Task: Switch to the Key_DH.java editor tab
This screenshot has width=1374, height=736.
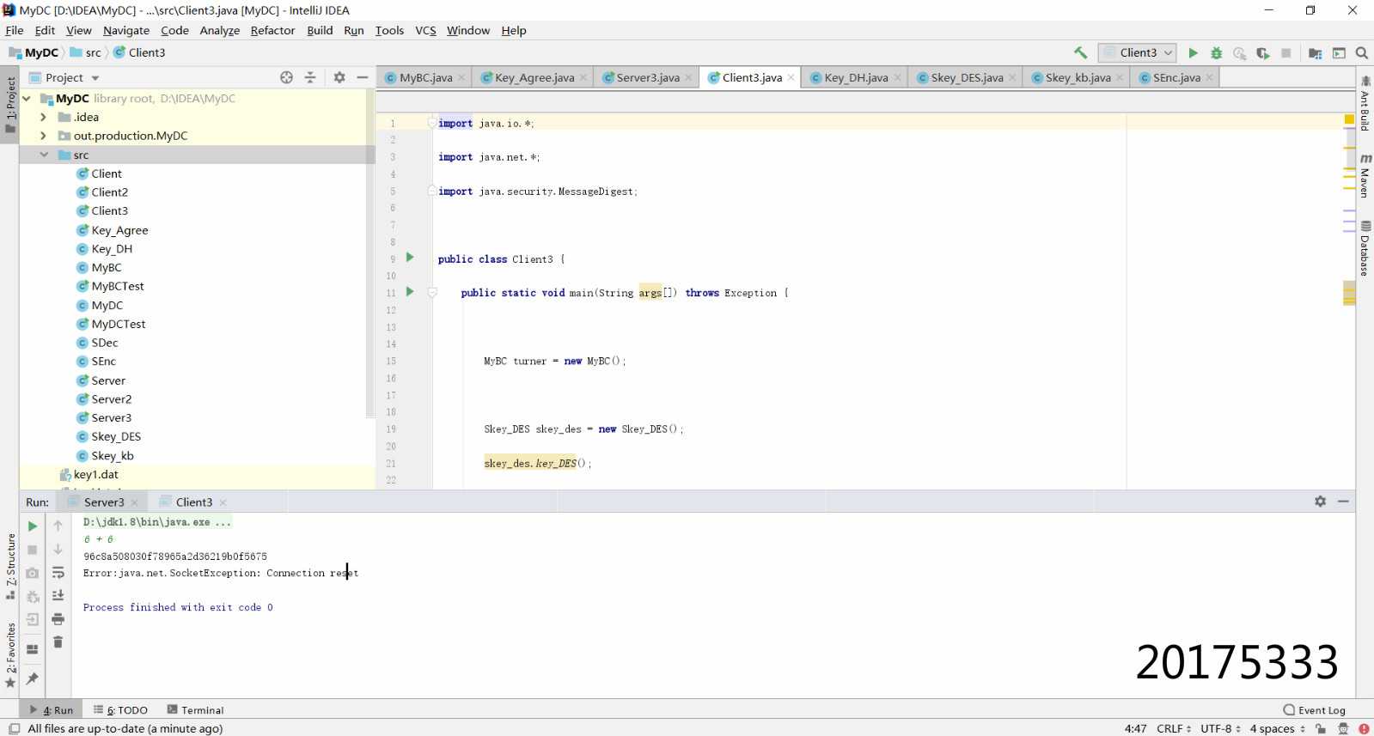Action: [855, 77]
